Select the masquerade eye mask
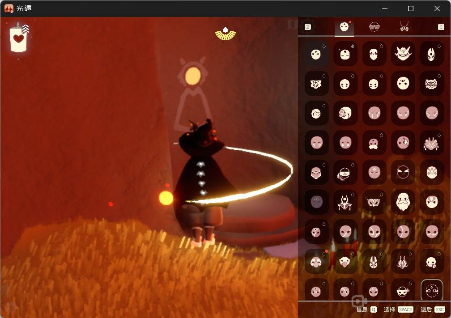451x318 pixels. [374, 202]
